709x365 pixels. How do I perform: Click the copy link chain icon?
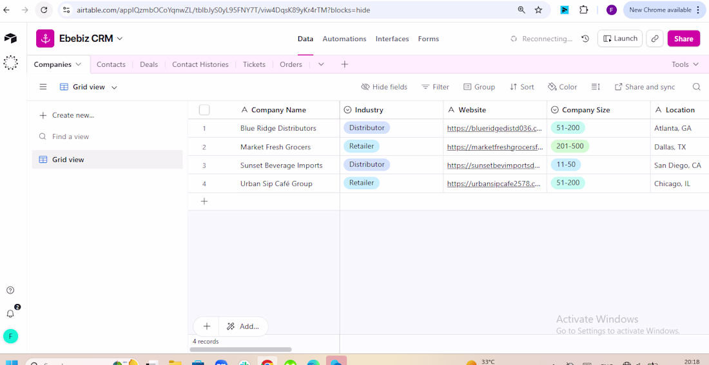(x=655, y=39)
